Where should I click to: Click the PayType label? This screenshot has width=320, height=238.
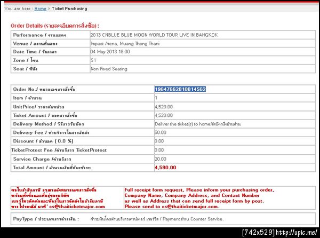(x=46, y=219)
